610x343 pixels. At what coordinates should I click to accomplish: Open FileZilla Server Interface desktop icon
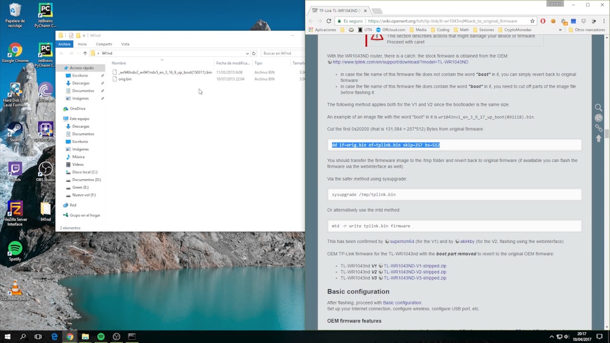[15, 213]
